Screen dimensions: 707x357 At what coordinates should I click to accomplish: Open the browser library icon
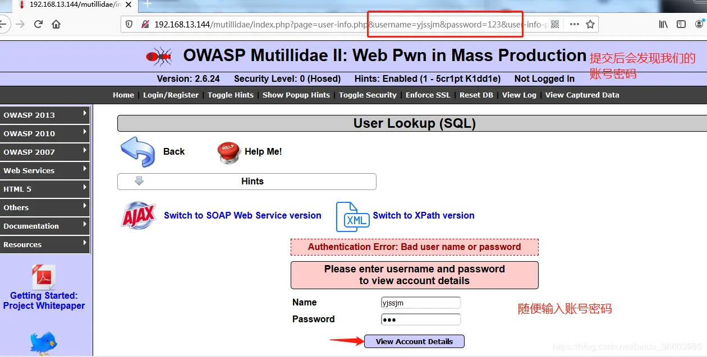[x=663, y=24]
